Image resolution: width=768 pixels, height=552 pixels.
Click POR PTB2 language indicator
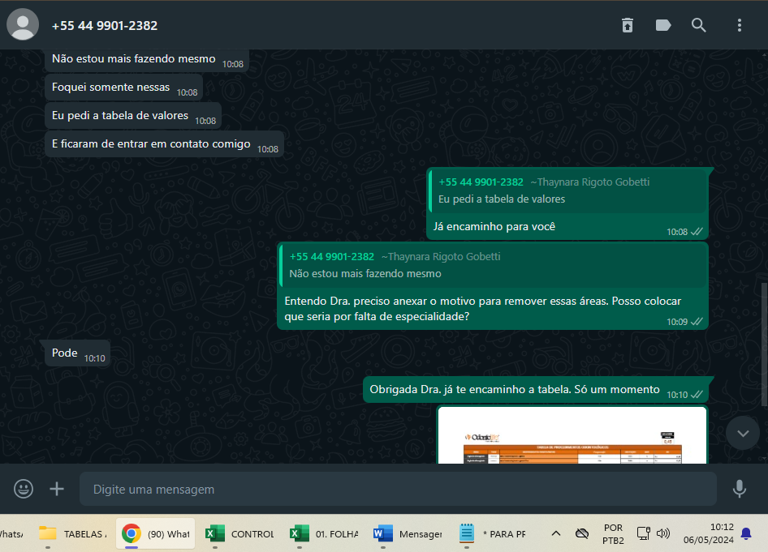click(613, 534)
